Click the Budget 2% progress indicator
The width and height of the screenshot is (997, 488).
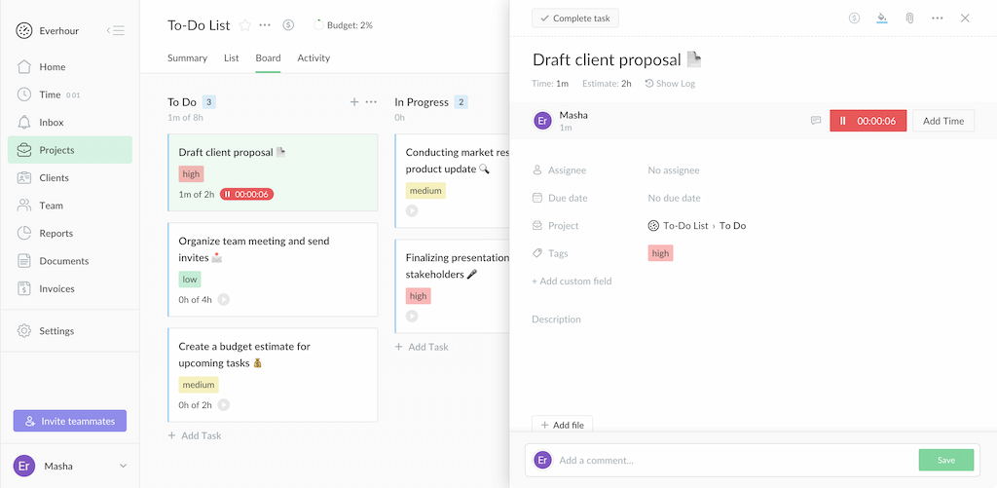pos(344,25)
